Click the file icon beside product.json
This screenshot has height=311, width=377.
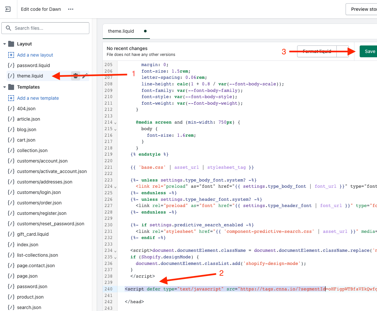(11, 297)
